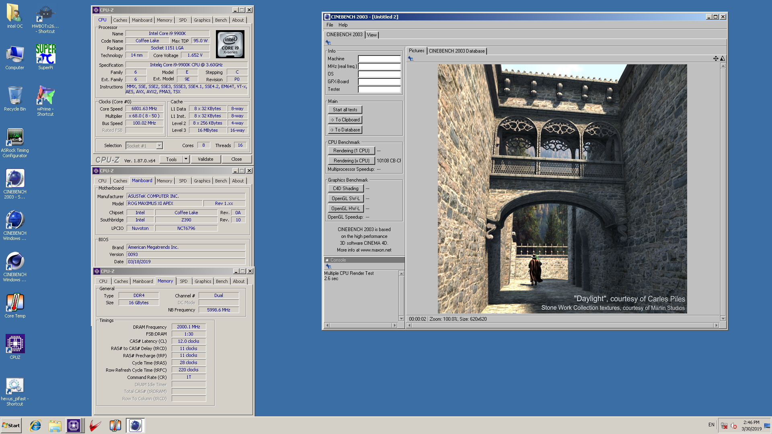Open the Help menu in CINEBENCH

343,25
